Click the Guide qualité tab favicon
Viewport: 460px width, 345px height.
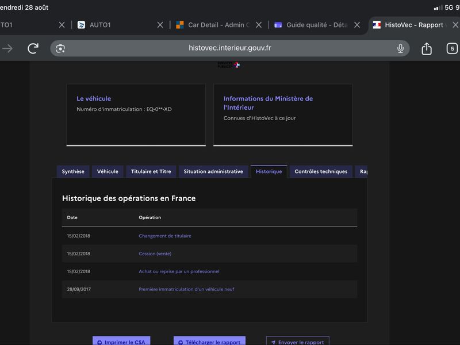(278, 25)
